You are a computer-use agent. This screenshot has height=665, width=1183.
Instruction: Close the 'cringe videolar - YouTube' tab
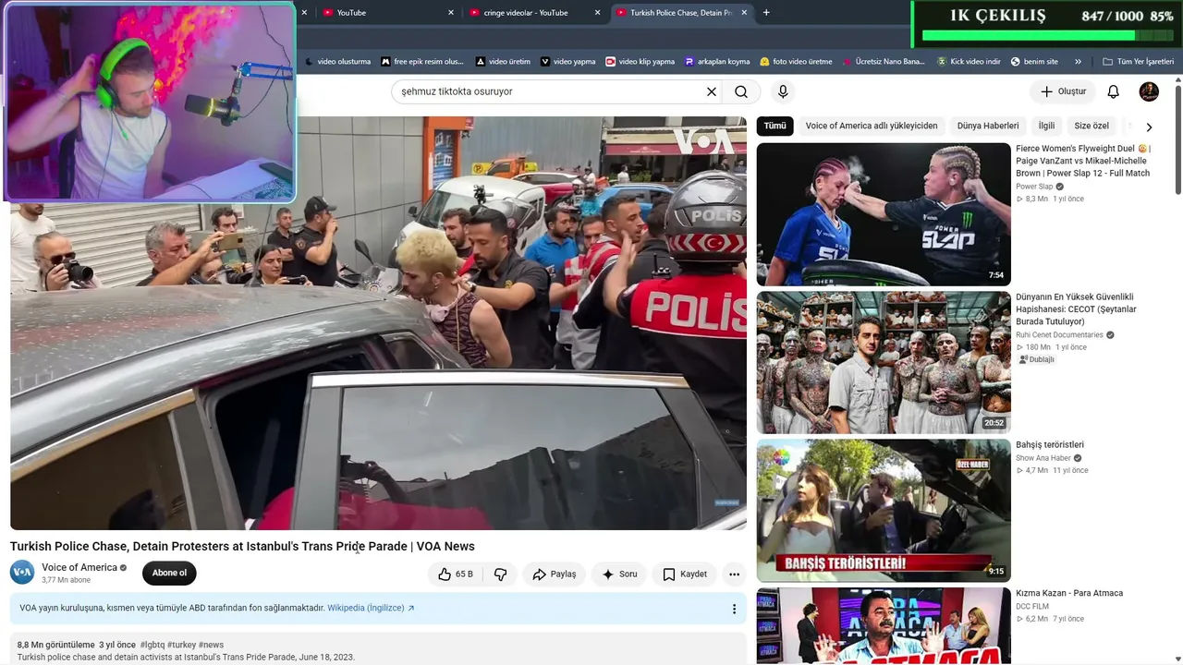(597, 13)
